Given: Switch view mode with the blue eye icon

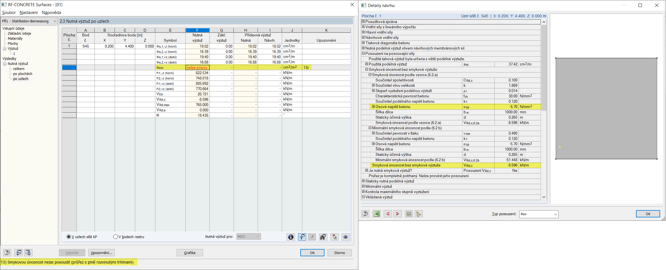Looking at the screenshot, I should pos(345,237).
